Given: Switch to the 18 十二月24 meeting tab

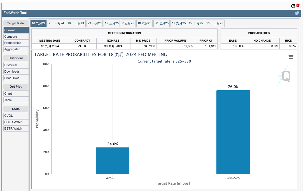Looking at the screenshot, I should click(76, 23).
